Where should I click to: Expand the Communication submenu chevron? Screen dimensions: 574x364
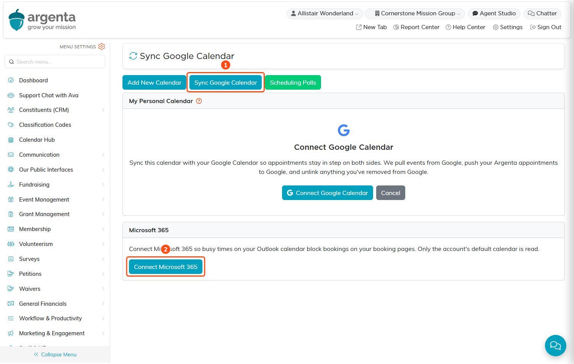coord(103,155)
